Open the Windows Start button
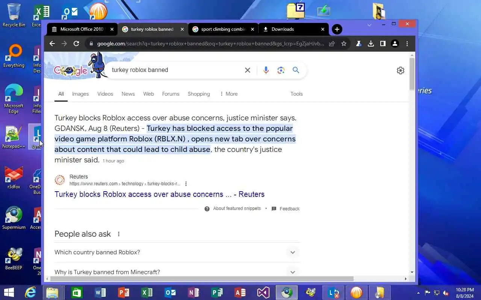Viewport: 481px width, 300px height. point(9,292)
